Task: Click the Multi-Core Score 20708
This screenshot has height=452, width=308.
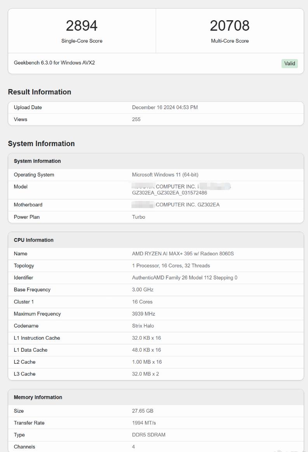Action: coord(230,26)
